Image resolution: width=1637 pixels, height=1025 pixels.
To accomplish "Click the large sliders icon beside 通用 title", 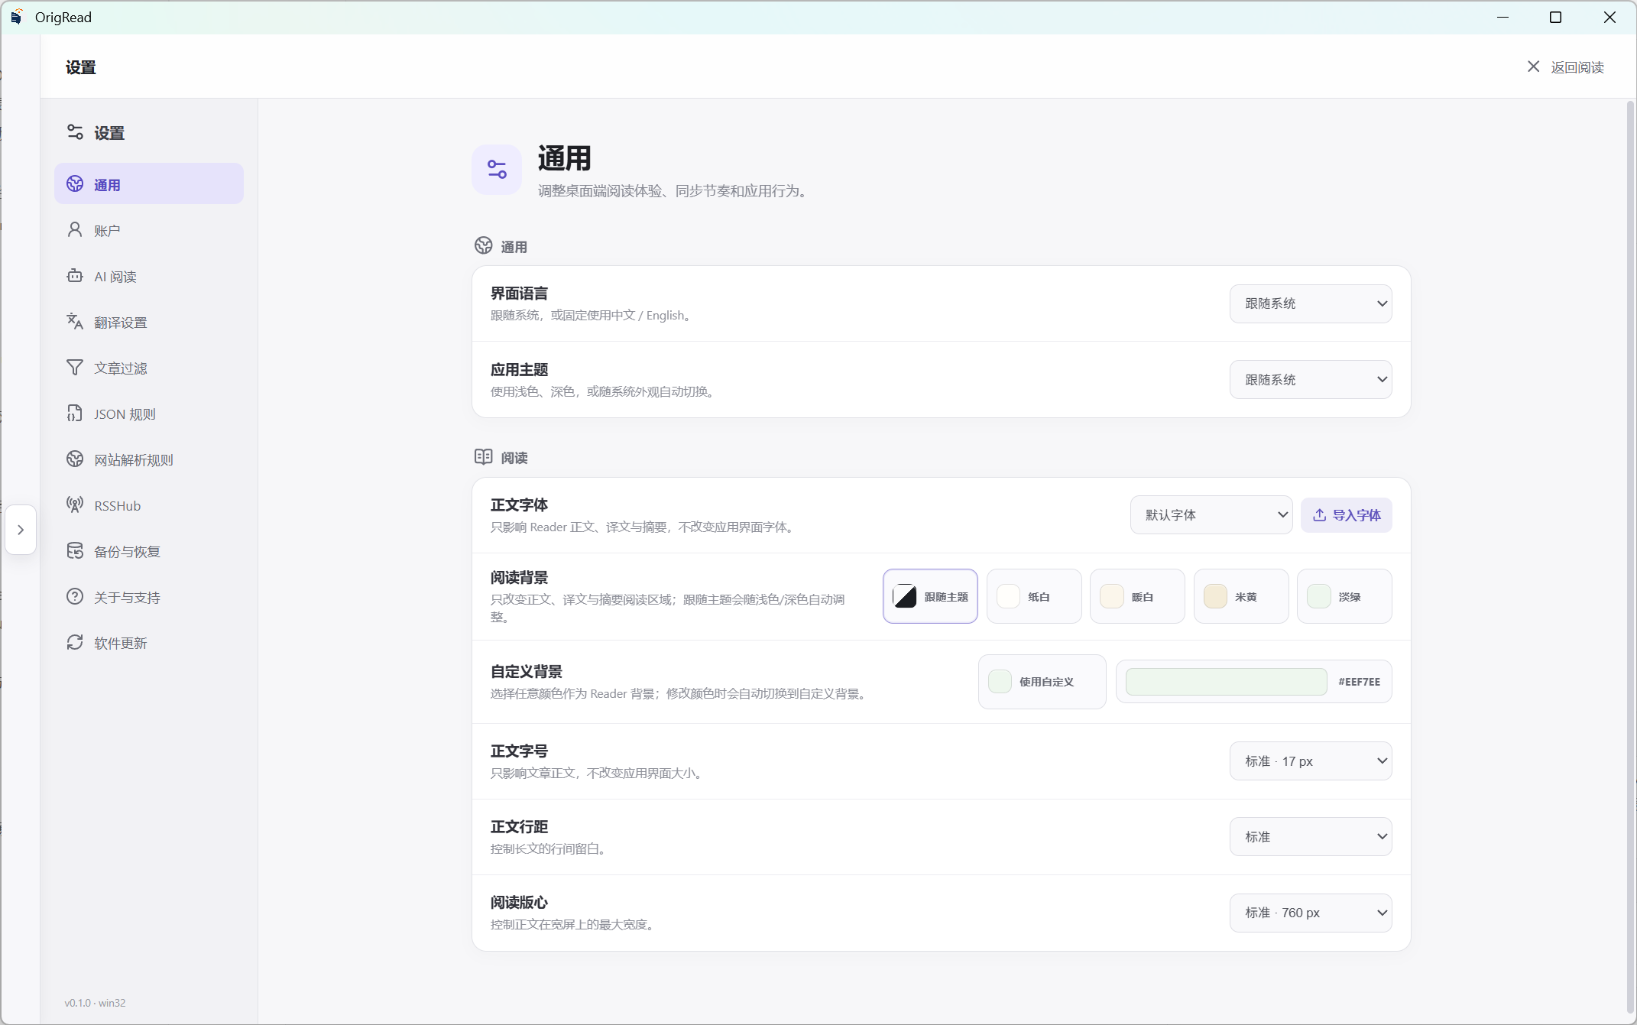I will point(497,169).
